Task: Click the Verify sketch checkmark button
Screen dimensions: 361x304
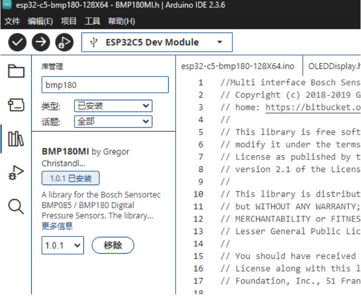Action: click(x=17, y=42)
